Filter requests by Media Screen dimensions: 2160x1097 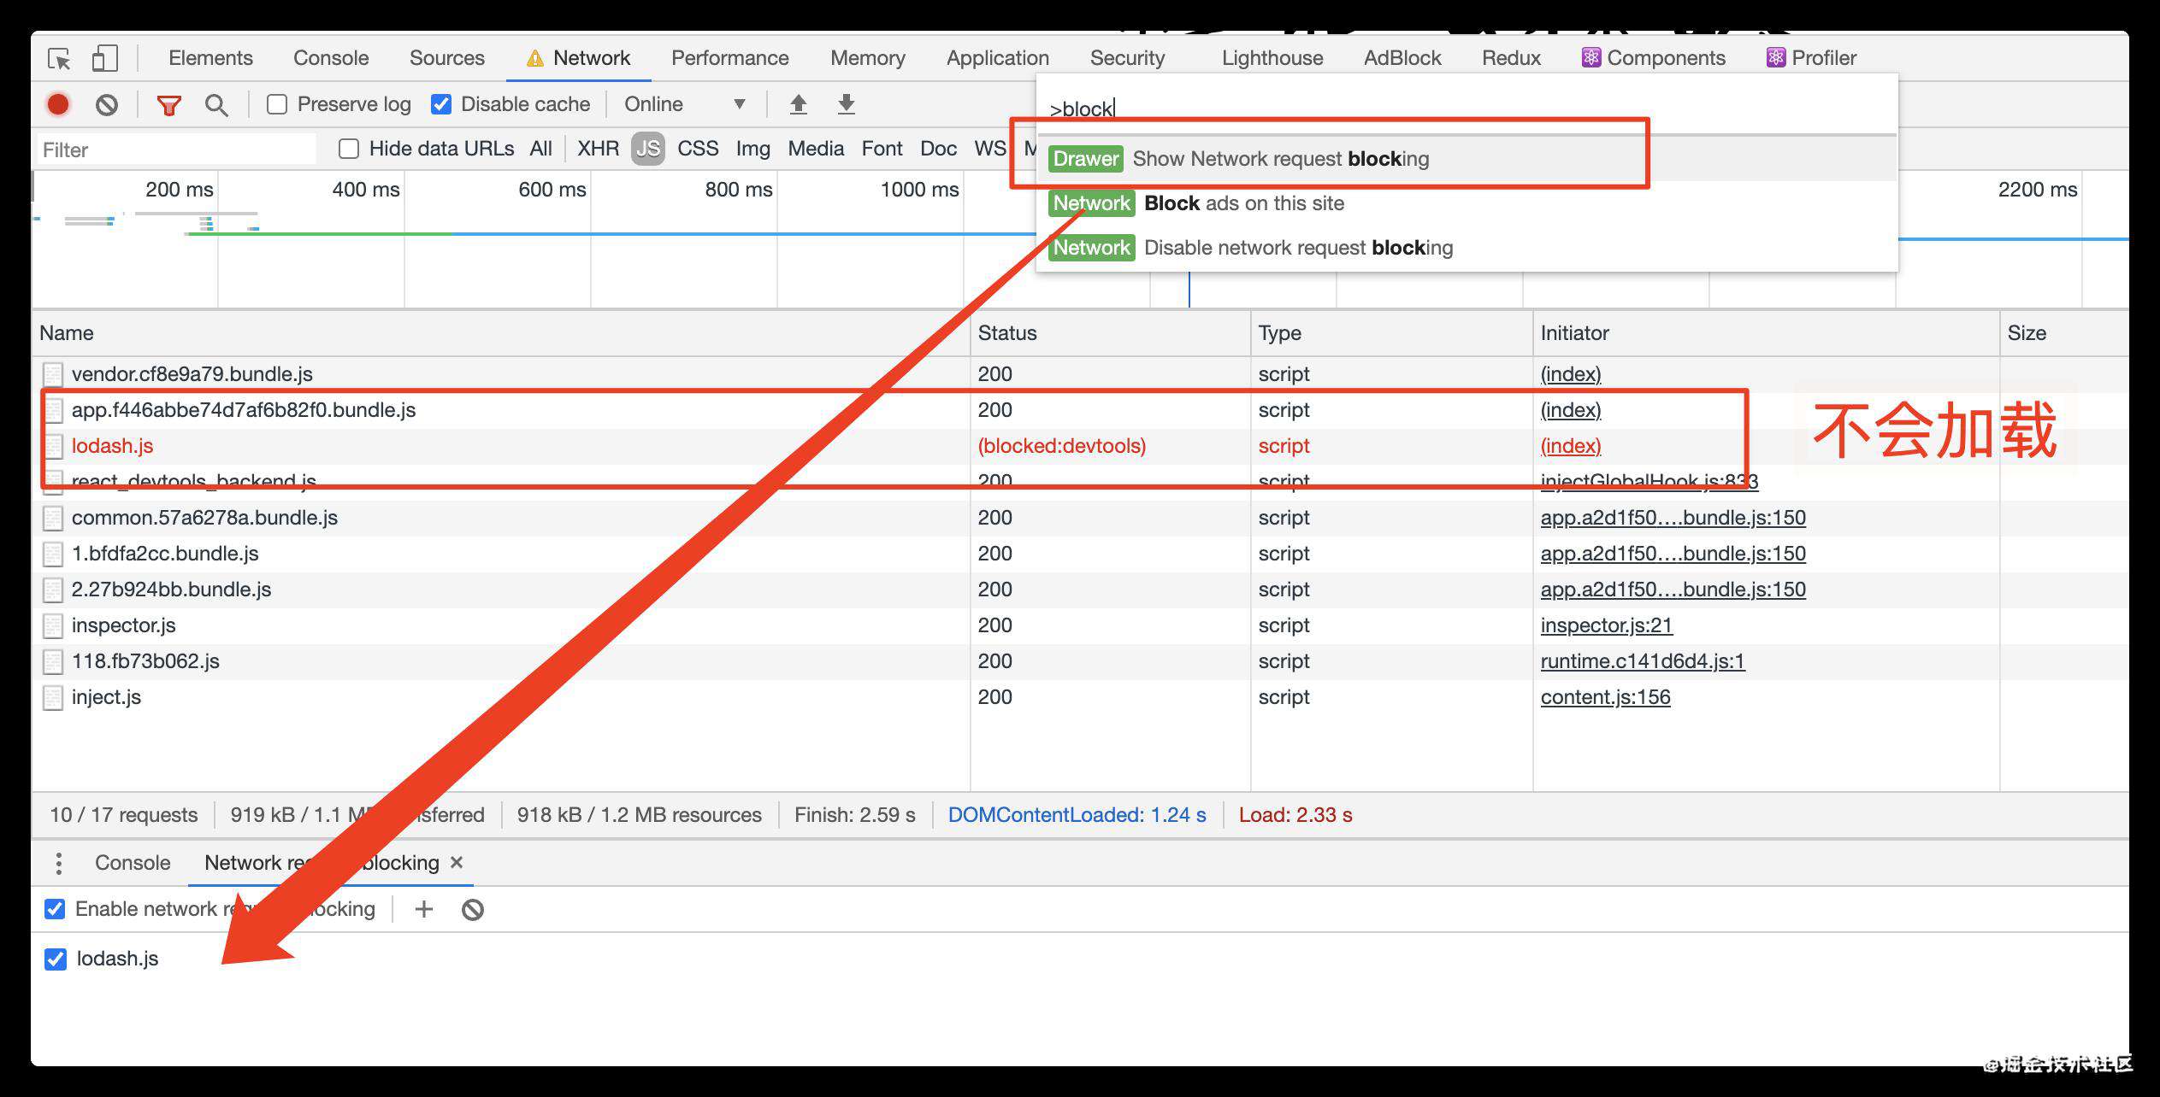pyautogui.click(x=816, y=149)
